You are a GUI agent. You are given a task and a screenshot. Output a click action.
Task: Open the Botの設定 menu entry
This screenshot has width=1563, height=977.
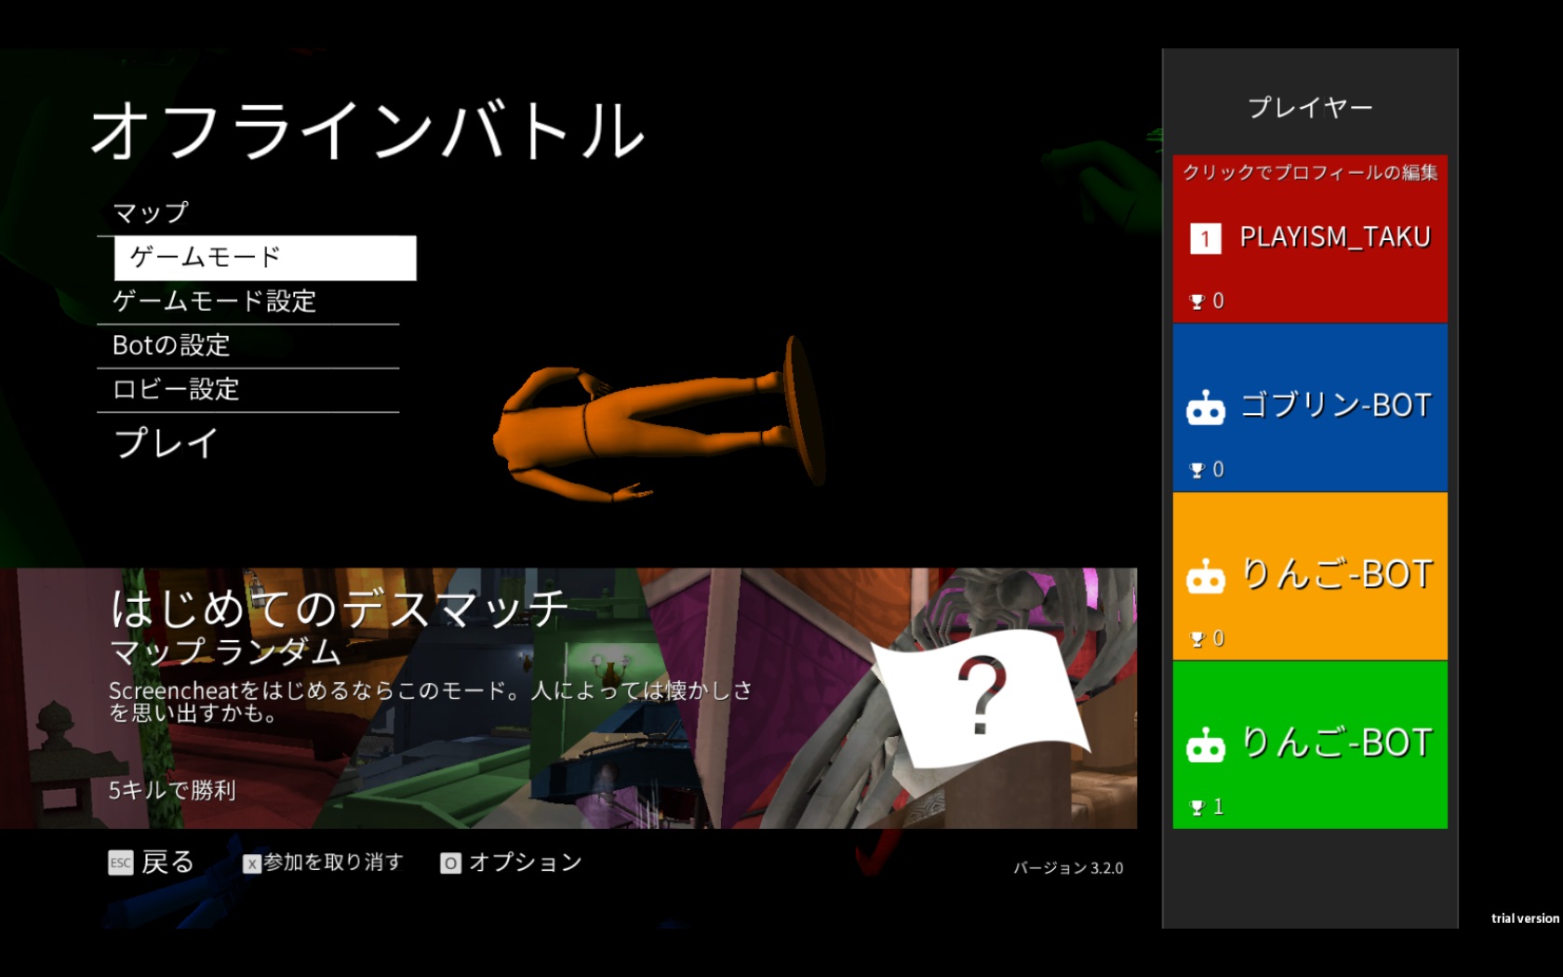pyautogui.click(x=247, y=345)
